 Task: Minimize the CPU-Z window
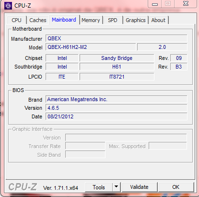click(x=155, y=4)
